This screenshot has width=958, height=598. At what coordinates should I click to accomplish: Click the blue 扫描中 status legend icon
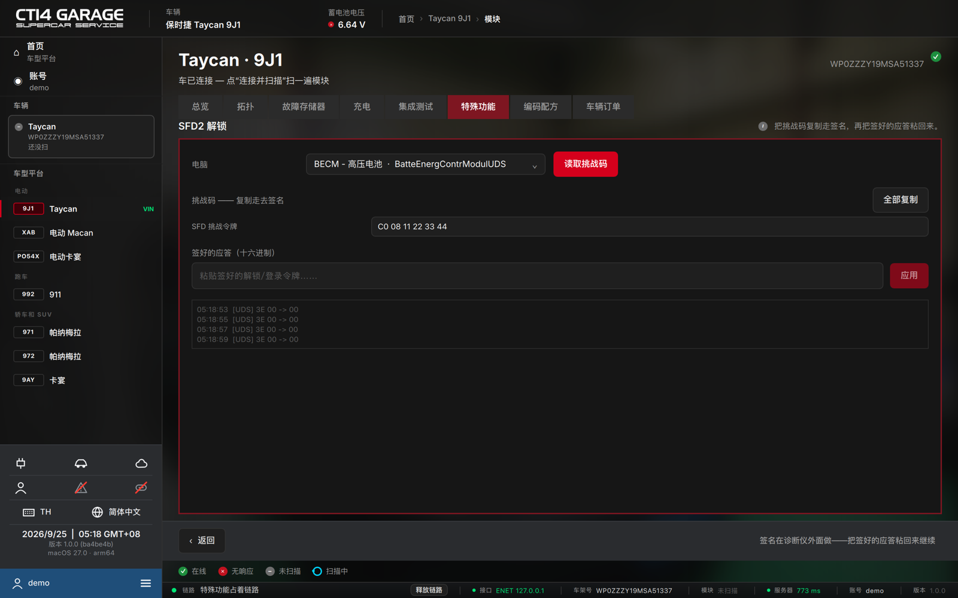317,571
